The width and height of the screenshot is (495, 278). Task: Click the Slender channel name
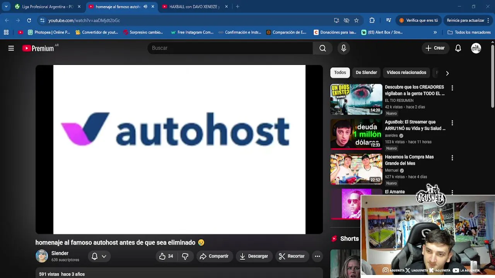pos(60,253)
